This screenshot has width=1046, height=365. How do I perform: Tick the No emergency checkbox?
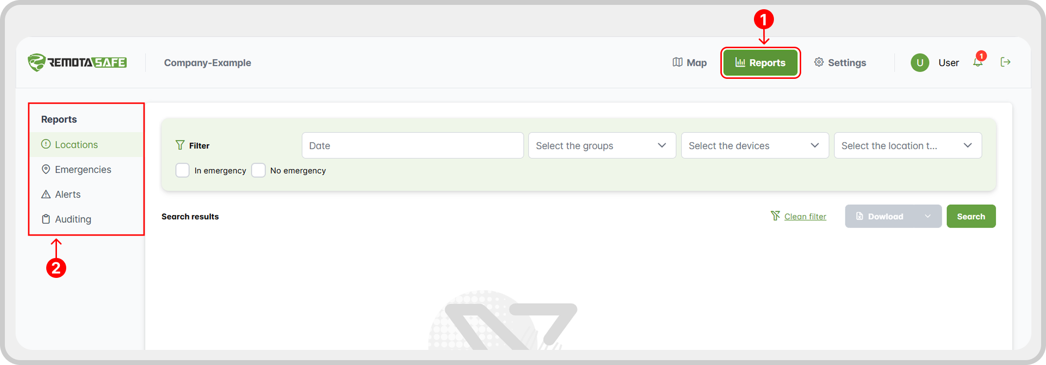click(x=258, y=170)
